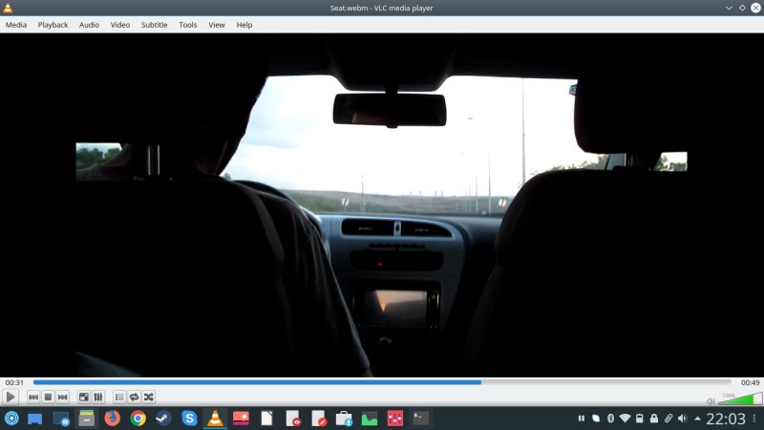The width and height of the screenshot is (764, 430).
Task: Open the Media menu
Action: pos(16,25)
